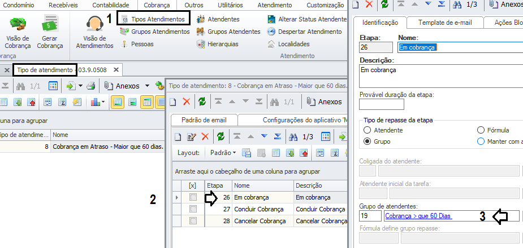Click save layout icon next to Padrão
523x248 pixels.
(x=247, y=153)
